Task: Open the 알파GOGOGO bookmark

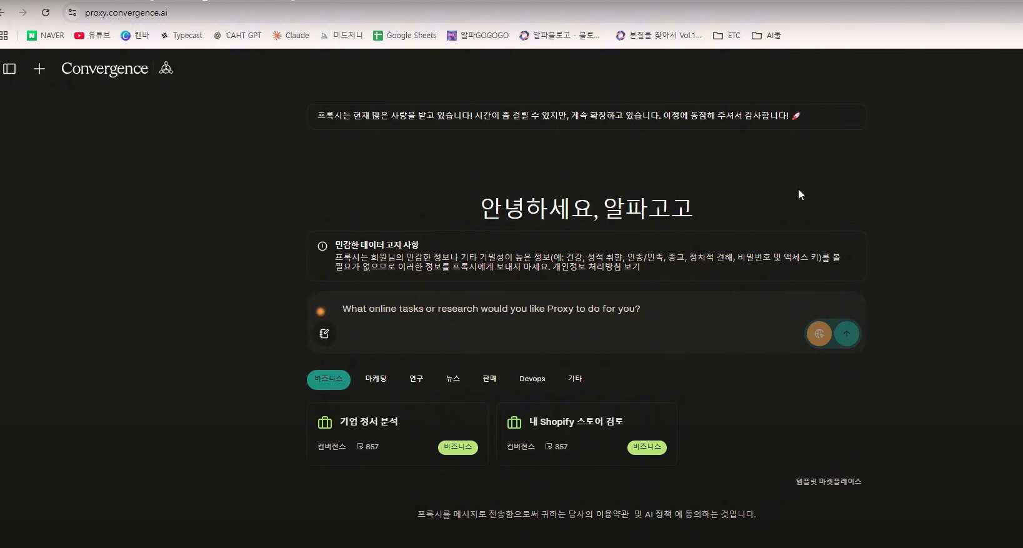Action: click(478, 36)
